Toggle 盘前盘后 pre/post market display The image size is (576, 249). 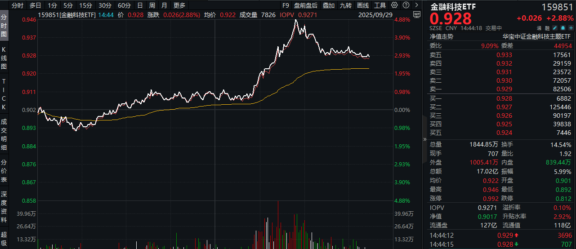pyautogui.click(x=305, y=5)
